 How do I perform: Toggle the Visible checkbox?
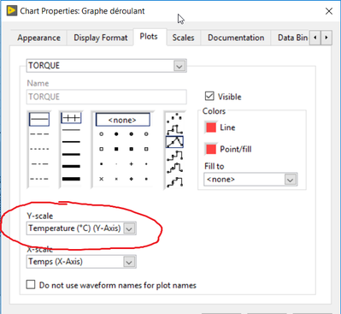tap(209, 96)
